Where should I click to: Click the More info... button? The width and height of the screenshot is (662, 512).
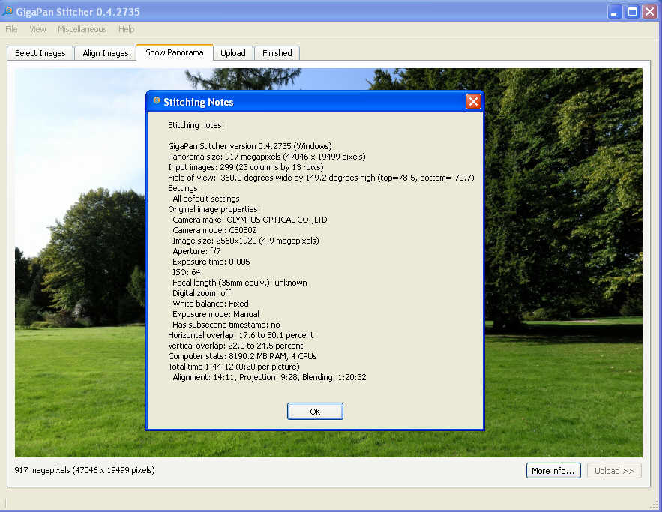[553, 471]
